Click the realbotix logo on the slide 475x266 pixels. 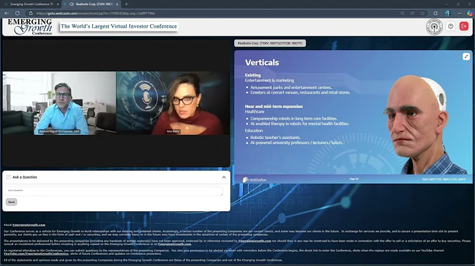tap(254, 180)
